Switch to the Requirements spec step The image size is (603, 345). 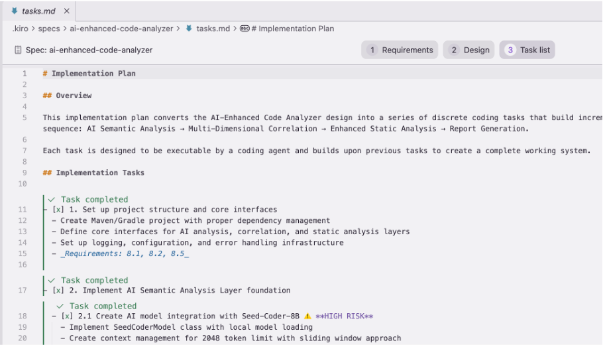tap(400, 50)
